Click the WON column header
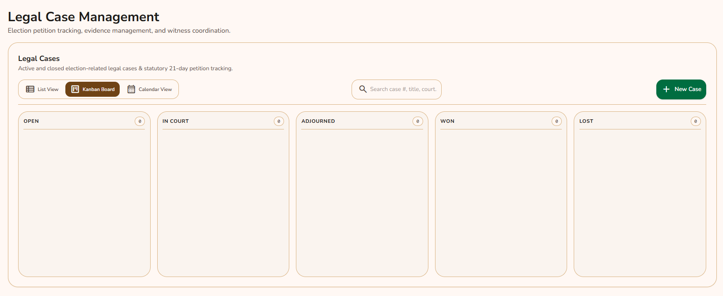This screenshot has height=296, width=723. pyautogui.click(x=447, y=121)
